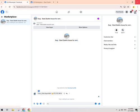Click the Find friends button

120,12
